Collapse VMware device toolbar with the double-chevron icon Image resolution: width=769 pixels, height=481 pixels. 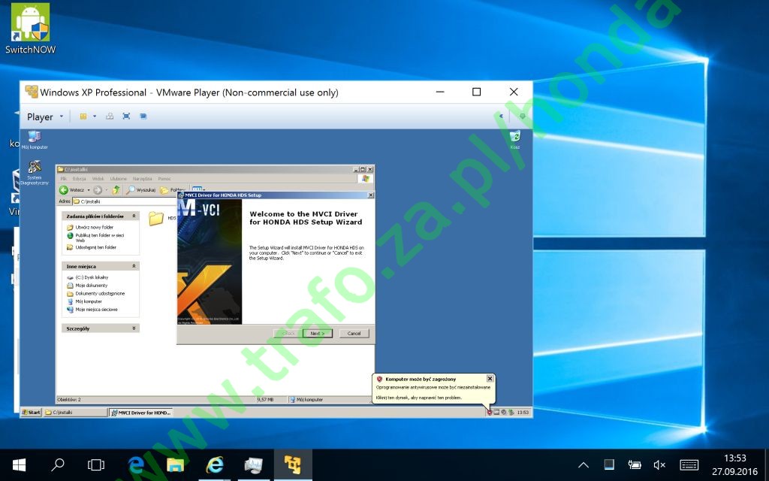[501, 116]
